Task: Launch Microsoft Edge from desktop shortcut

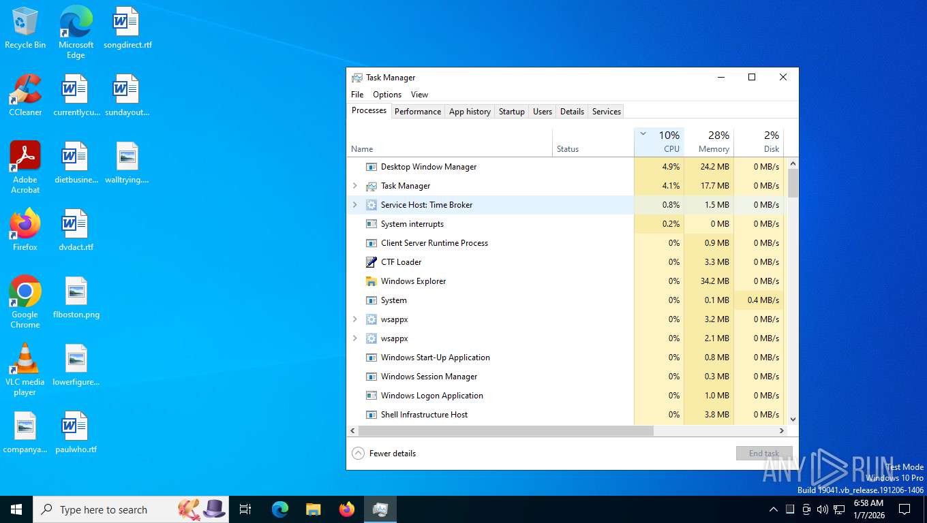Action: pos(76,32)
